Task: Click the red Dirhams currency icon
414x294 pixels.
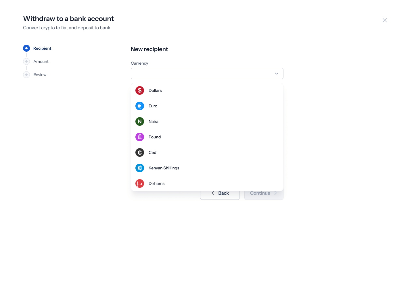Action: [x=140, y=183]
